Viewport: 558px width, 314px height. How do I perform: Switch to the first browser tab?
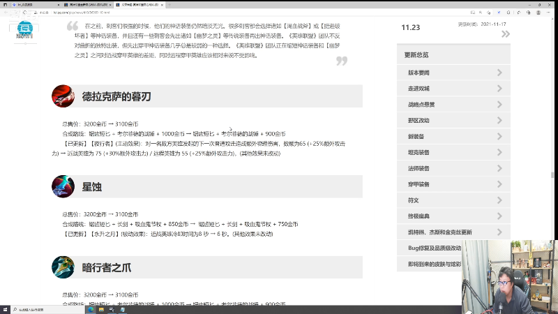click(35, 5)
